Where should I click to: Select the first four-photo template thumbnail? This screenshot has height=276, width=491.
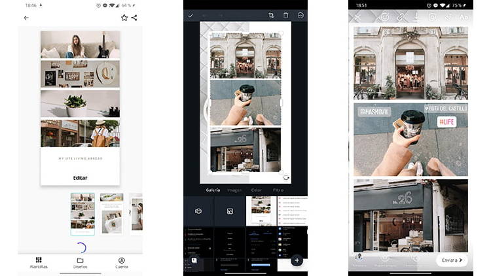point(82,214)
